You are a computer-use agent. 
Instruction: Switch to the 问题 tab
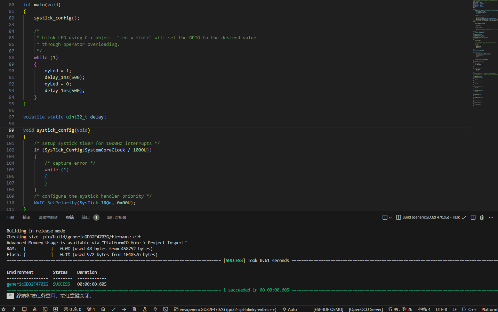[x=10, y=217]
